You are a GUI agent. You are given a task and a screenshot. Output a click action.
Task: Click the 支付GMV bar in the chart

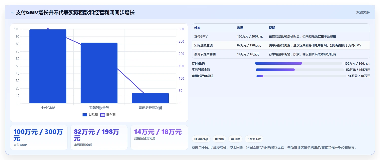pos(48,66)
